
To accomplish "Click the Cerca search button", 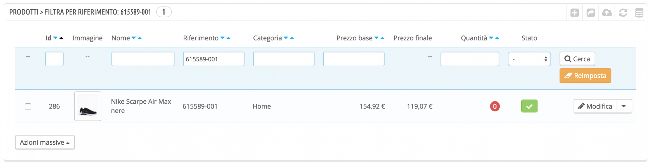I will [577, 59].
